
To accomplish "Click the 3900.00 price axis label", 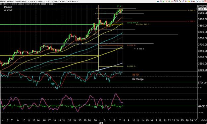I will pyautogui.click(x=202, y=19).
